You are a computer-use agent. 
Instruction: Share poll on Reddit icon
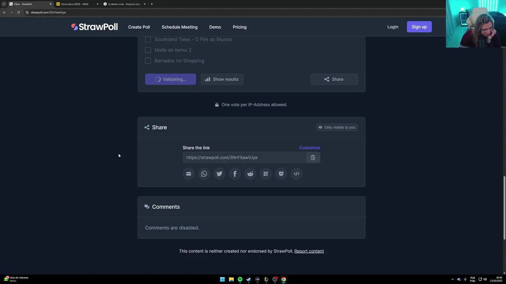point(250,174)
